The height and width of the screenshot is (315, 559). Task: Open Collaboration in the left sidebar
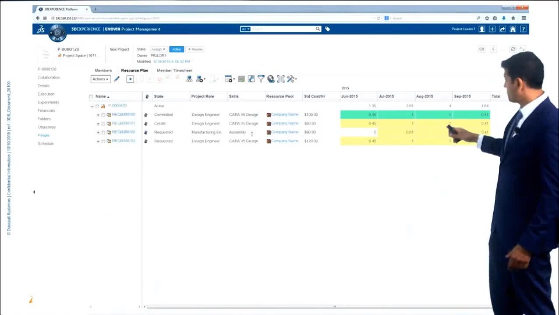49,77
